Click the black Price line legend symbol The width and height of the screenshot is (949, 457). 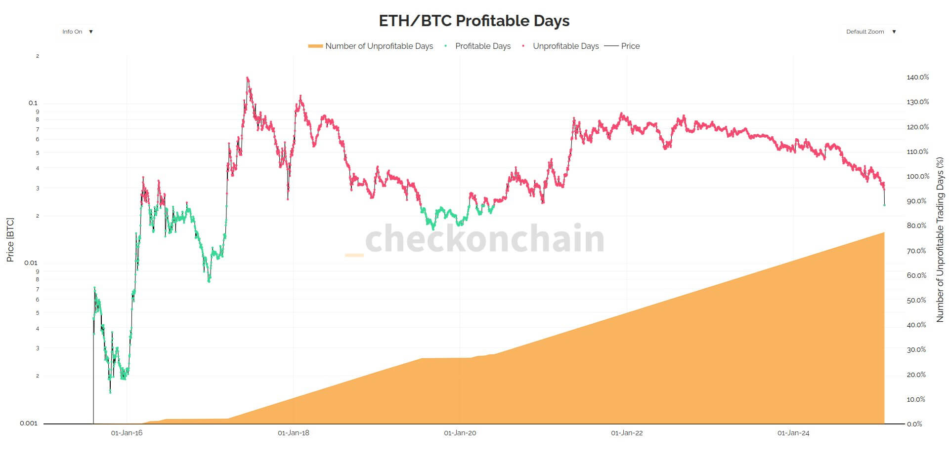click(611, 46)
